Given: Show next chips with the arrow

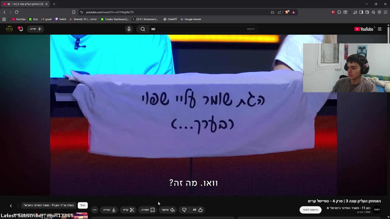Looking at the screenshot, I should (x=11, y=206).
